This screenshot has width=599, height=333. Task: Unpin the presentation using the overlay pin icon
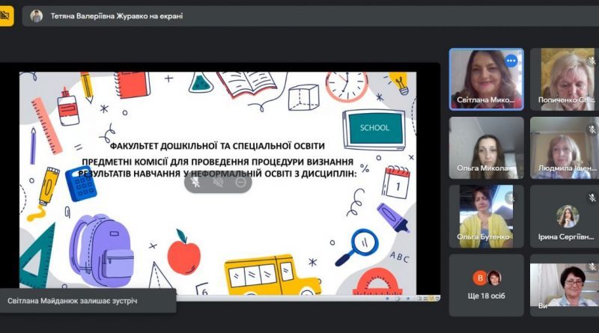pos(195,183)
